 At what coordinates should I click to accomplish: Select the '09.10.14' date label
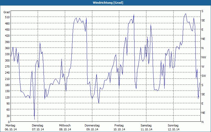[x=92, y=129]
